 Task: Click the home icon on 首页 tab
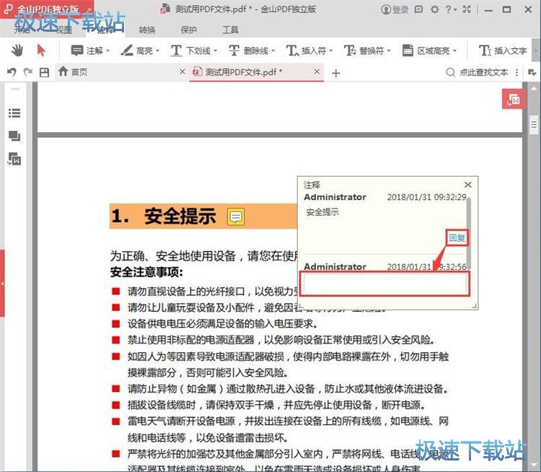coord(63,71)
